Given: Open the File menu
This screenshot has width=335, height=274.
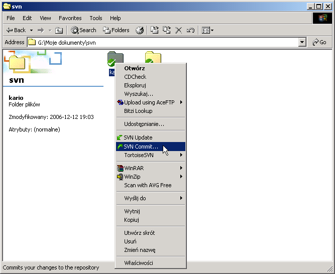Looking at the screenshot, I should coord(11,18).
